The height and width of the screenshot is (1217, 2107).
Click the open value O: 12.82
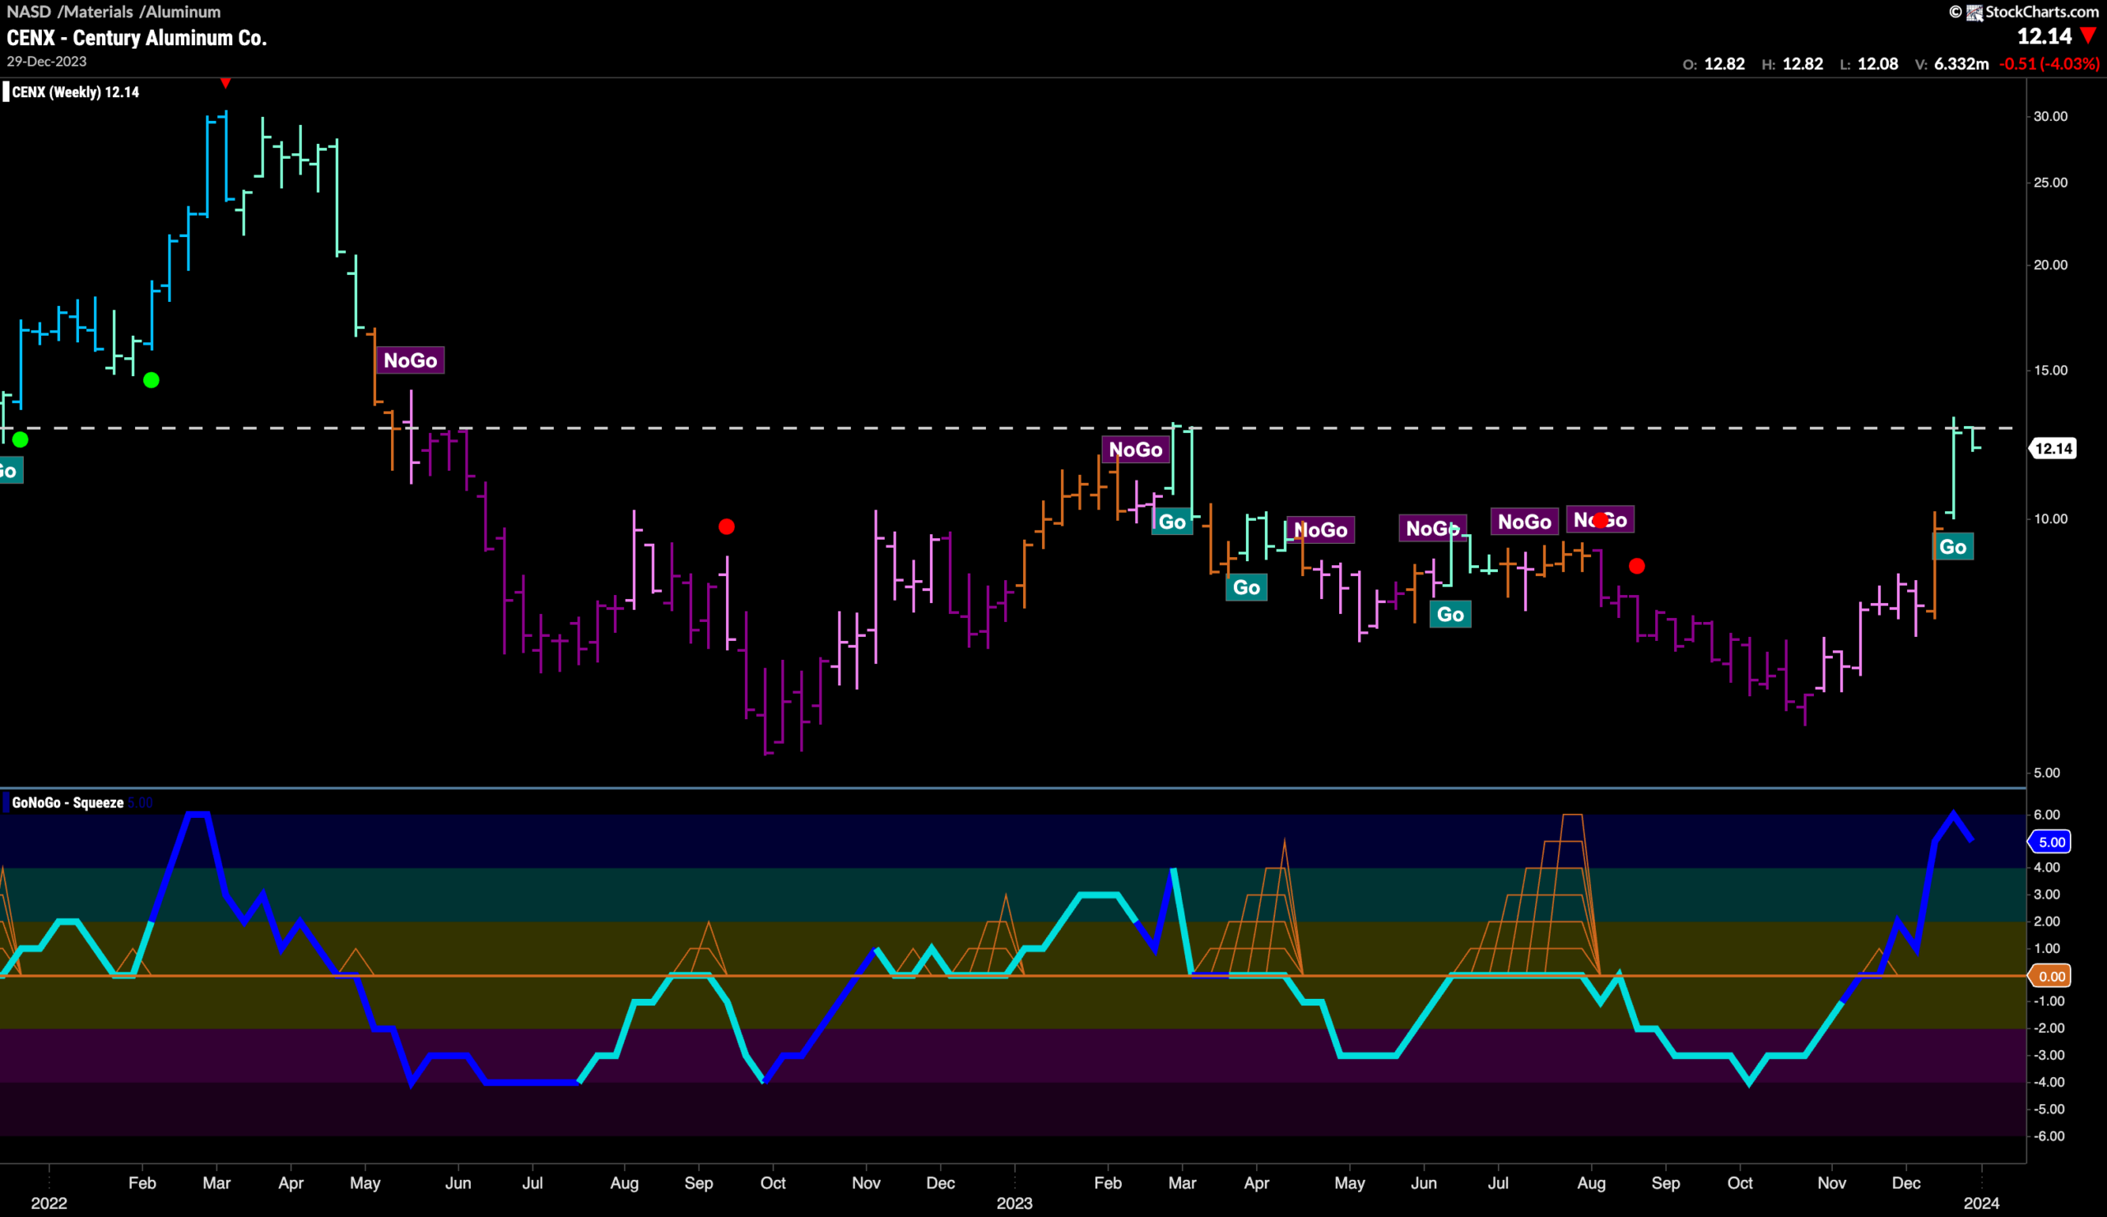pyautogui.click(x=1714, y=63)
